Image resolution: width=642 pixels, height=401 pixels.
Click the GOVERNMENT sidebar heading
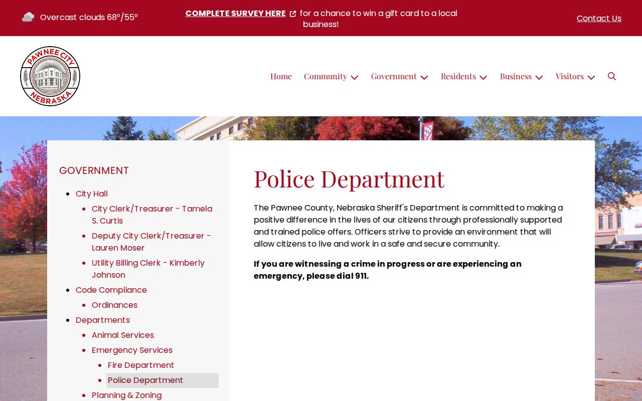tap(94, 170)
